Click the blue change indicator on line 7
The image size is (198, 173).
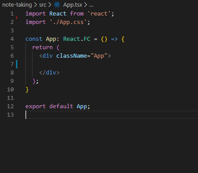[x=17, y=64]
